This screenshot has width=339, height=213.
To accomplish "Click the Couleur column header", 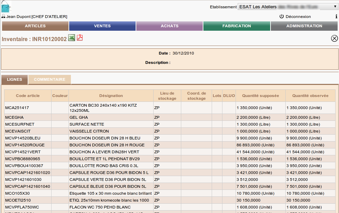I will [x=60, y=96].
